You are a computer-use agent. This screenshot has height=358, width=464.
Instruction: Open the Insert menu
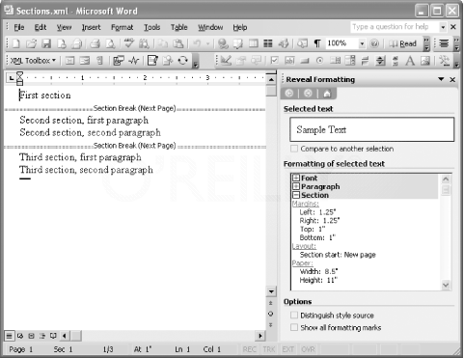tap(91, 27)
